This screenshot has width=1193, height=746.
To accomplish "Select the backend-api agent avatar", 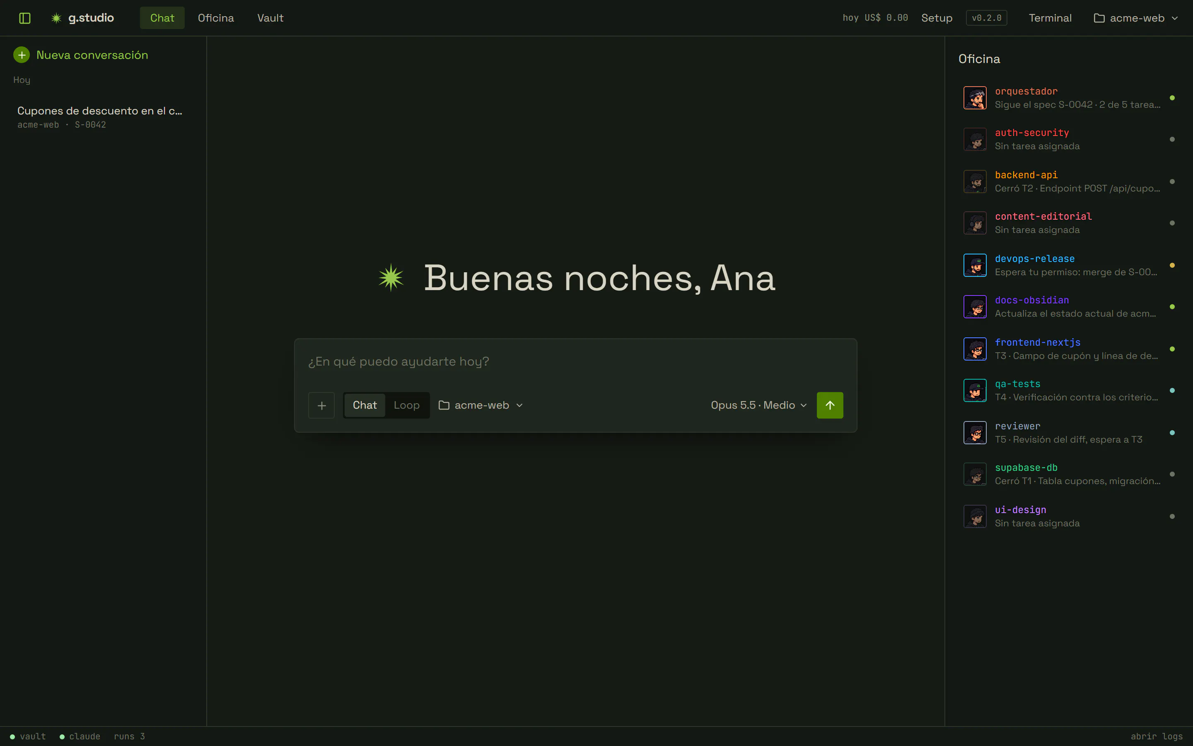I will [x=975, y=182].
